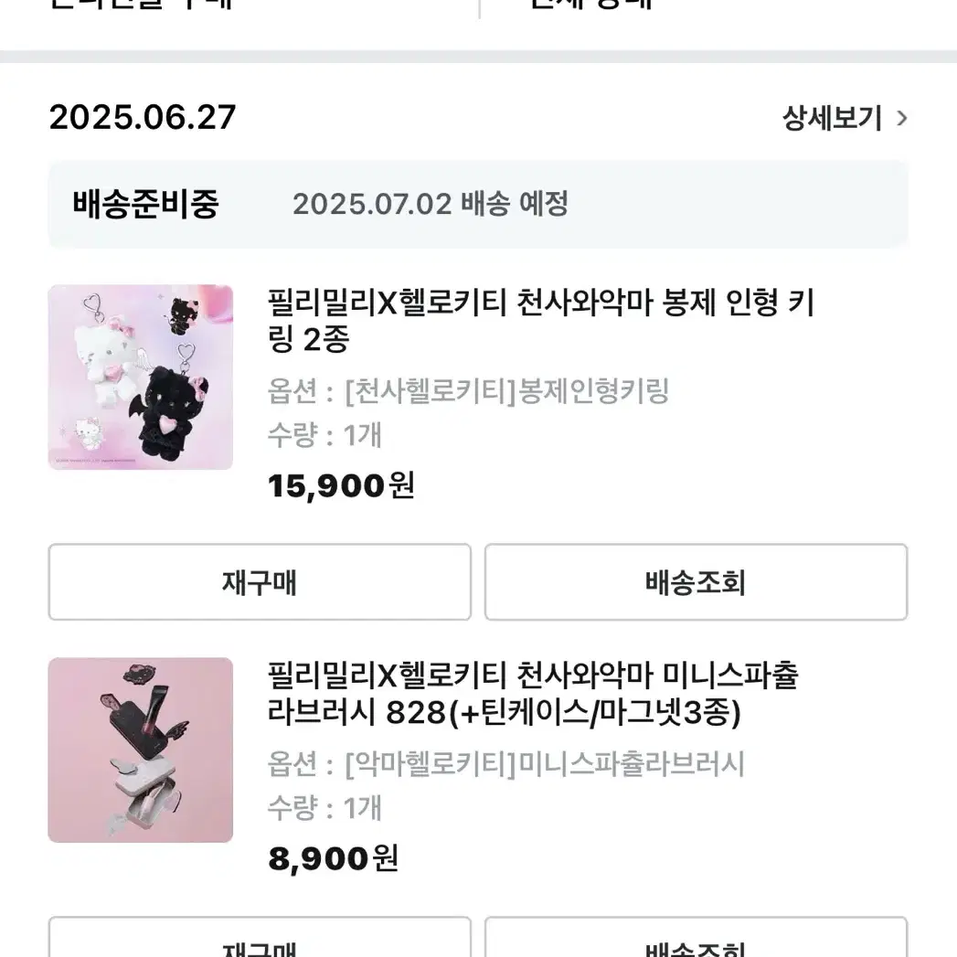Viewport: 957px width, 957px height.
Task: Open the 미니스파츌라브러시 828 product title
Action: point(533,694)
